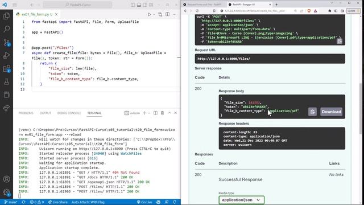Open browser tab search chevron
Screen dimensions: 364x205
pyautogui.click(x=332, y=3)
